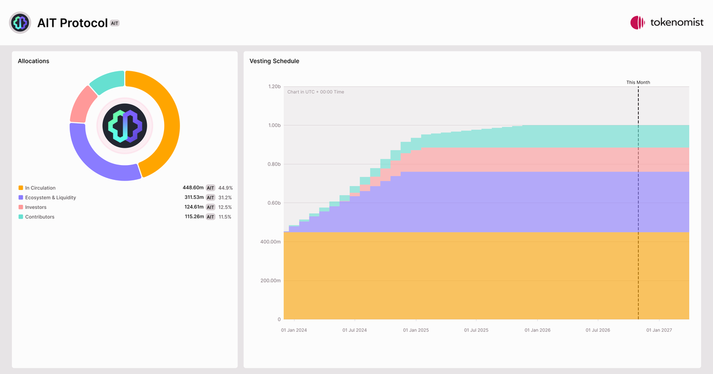Click the 448.60m amount value
The height and width of the screenshot is (374, 713).
pos(193,188)
